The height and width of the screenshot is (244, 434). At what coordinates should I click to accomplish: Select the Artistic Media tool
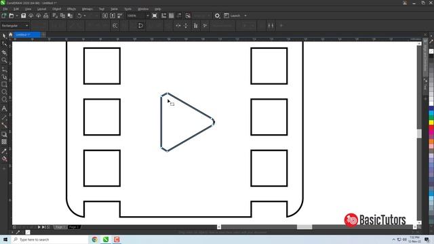tap(4, 77)
